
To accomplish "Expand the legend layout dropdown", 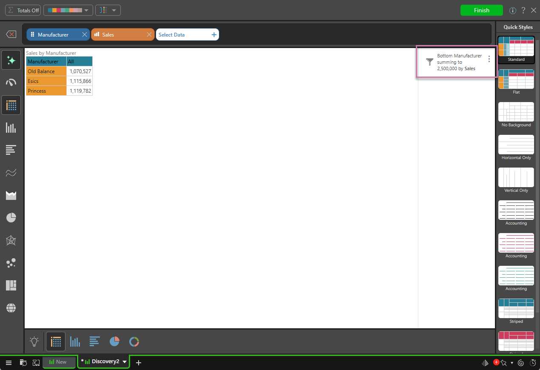I will [108, 10].
